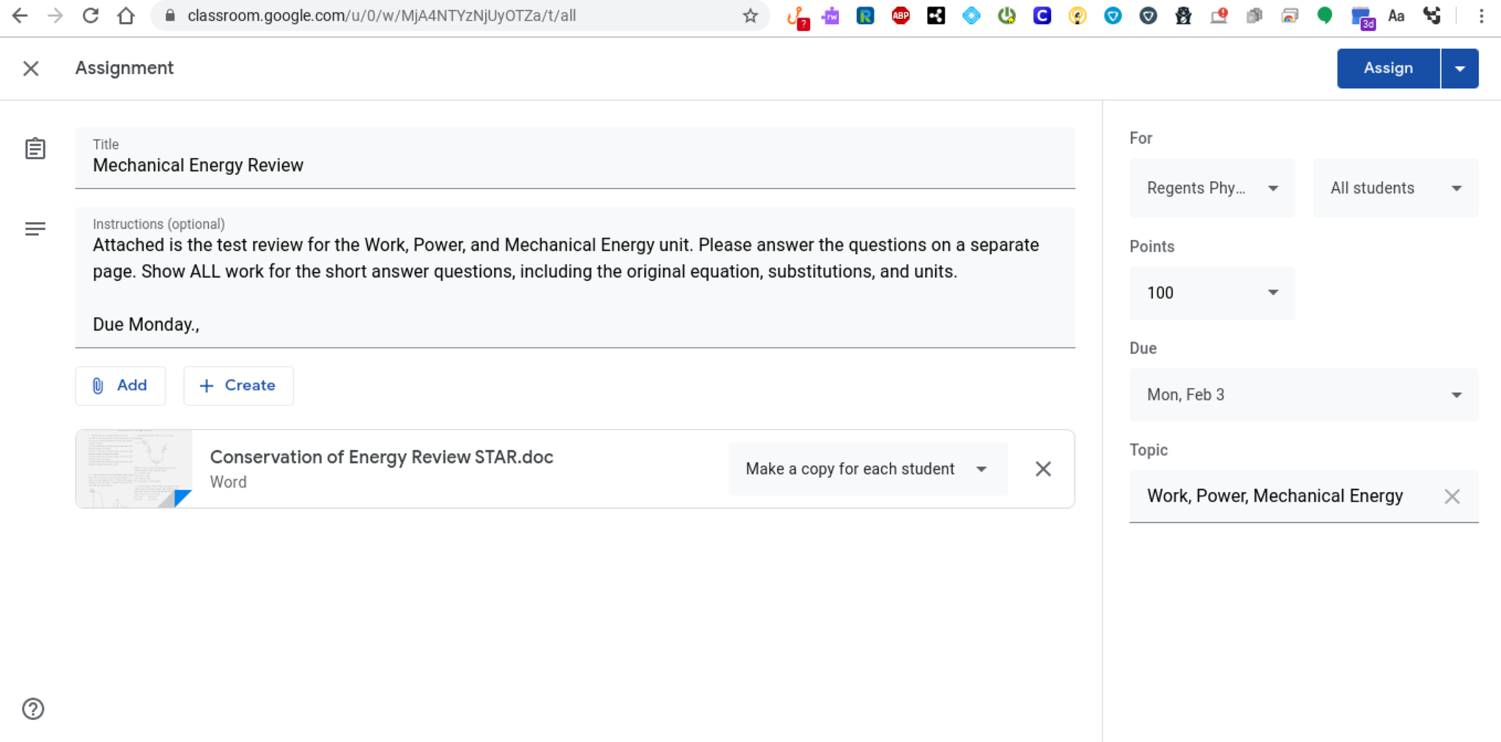Close the Assignment editor with the X icon

pos(31,68)
